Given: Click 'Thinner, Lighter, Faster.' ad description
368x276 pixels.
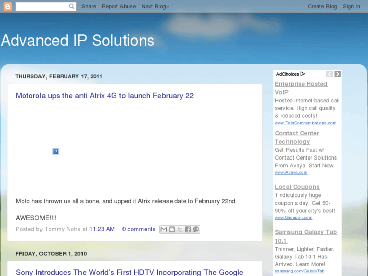Looking at the screenshot, I should tap(304, 257).
